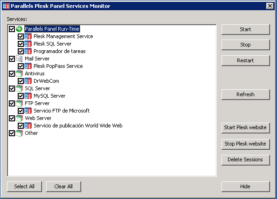Click Stop Plesk website

pyautogui.click(x=246, y=144)
